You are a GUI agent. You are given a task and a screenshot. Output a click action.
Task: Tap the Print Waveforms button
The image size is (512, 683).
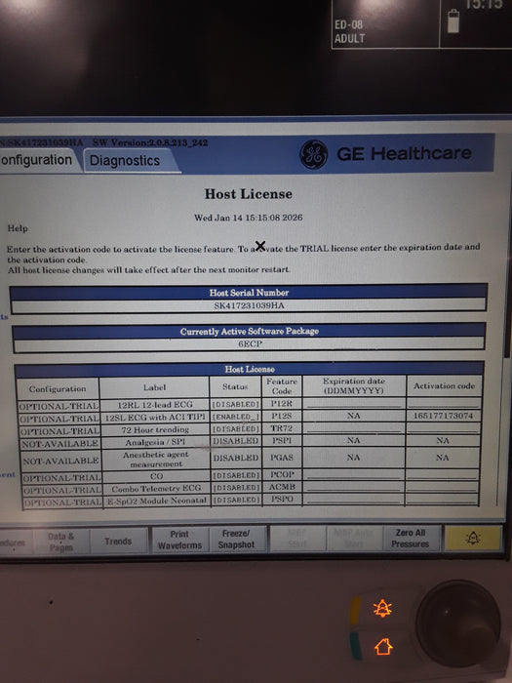pos(179,540)
